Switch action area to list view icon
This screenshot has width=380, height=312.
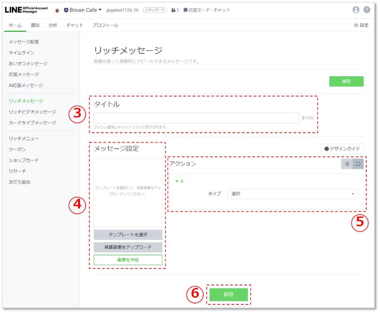coord(347,164)
